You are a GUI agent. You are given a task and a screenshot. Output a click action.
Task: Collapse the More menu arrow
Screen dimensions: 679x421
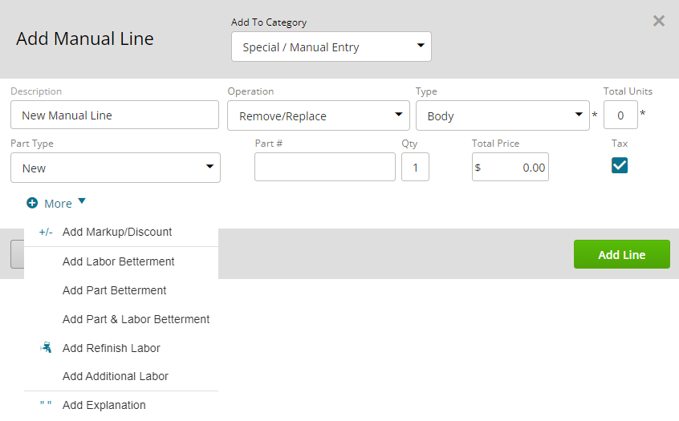click(x=82, y=200)
